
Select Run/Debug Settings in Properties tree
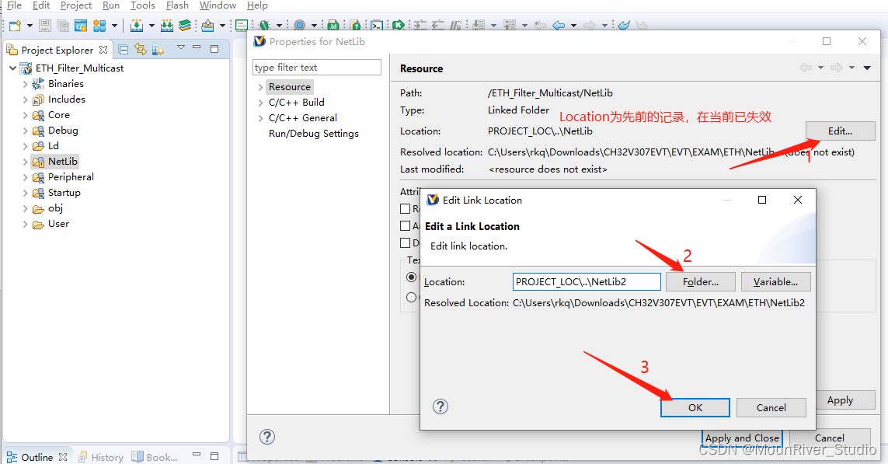pos(314,134)
